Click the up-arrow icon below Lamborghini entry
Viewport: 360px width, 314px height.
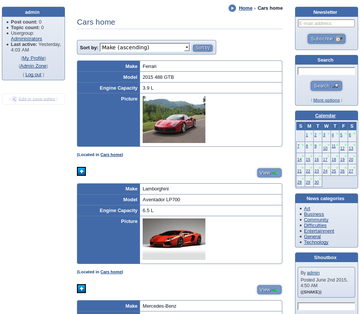point(81,289)
